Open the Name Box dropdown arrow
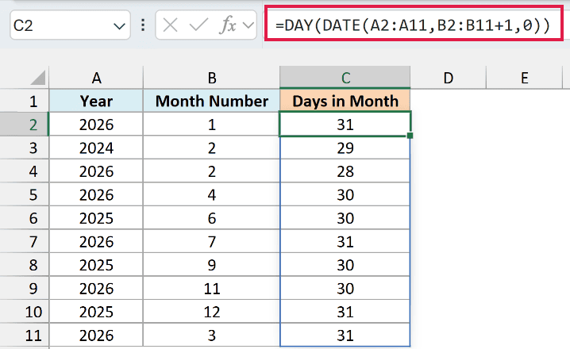Screen dimensions: 570x349 (119, 26)
